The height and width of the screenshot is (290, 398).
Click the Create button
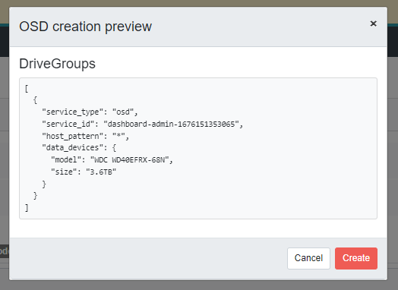pos(356,258)
